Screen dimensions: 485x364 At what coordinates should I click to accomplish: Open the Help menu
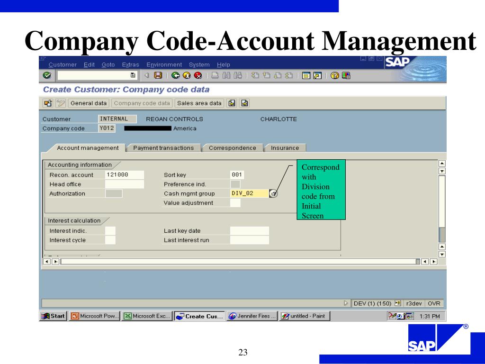click(224, 64)
